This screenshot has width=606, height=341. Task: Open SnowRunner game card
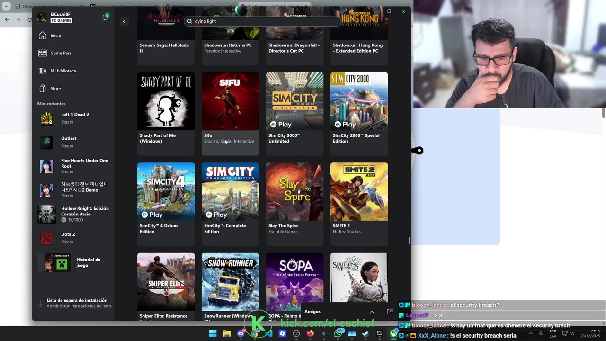[230, 287]
